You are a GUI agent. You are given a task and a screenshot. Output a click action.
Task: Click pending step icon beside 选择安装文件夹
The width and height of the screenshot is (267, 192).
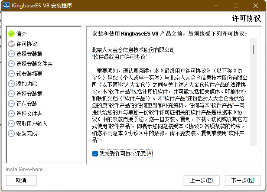click(x=11, y=64)
